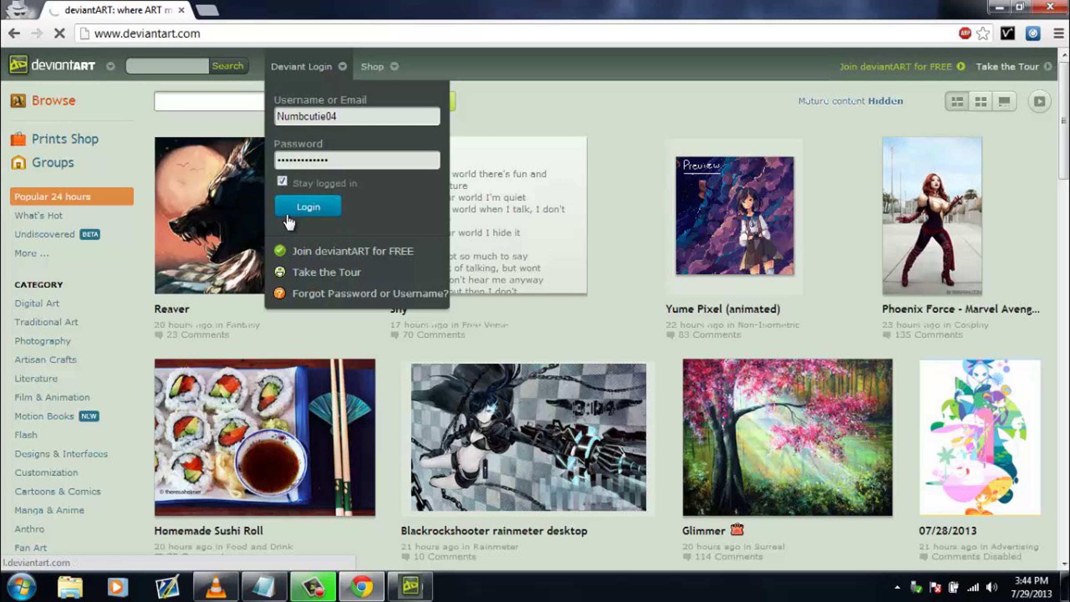Open the Motion Books category link
Image resolution: width=1070 pixels, height=602 pixels.
pos(44,416)
